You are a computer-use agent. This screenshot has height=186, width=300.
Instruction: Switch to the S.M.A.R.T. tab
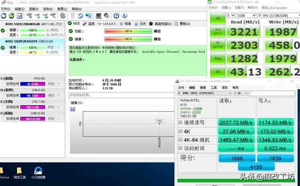107,24
